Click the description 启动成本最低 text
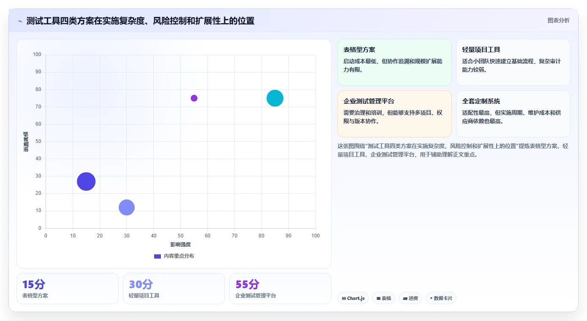This screenshot has width=587, height=321. pyautogui.click(x=393, y=65)
